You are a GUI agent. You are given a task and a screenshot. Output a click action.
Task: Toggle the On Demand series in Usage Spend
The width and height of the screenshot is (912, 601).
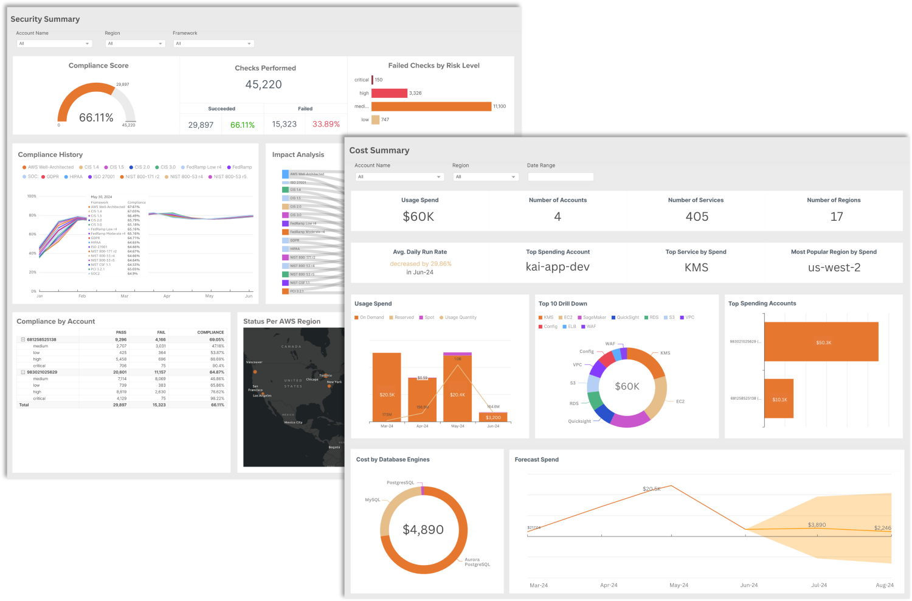(358, 318)
